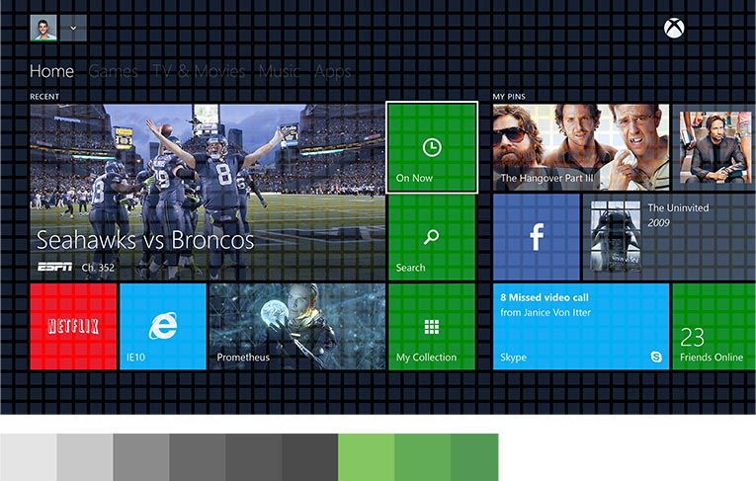Switch to the Games tab
The width and height of the screenshot is (756, 481).
pyautogui.click(x=113, y=71)
